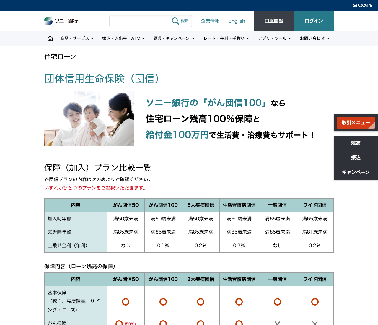Expand 商品・サービス menu

pos(77,38)
